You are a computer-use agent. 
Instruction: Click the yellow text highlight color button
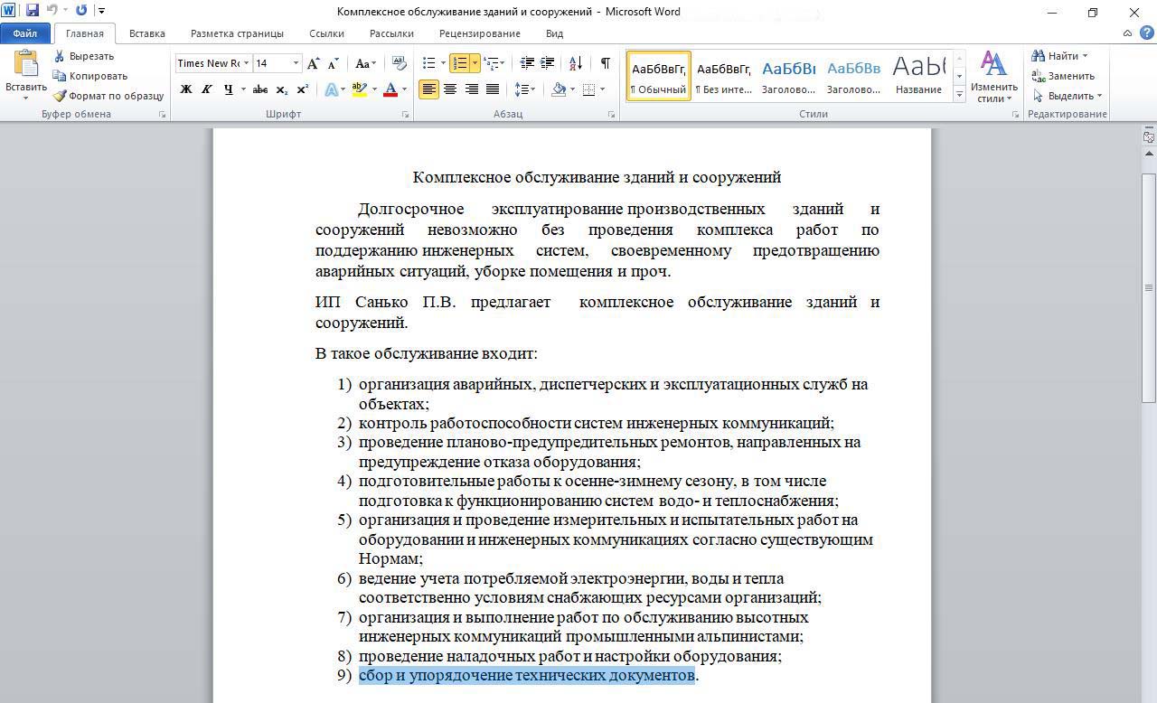359,89
